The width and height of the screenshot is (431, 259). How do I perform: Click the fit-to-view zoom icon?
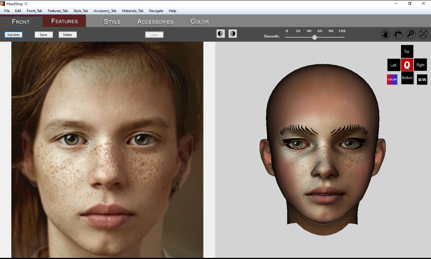[x=423, y=34]
